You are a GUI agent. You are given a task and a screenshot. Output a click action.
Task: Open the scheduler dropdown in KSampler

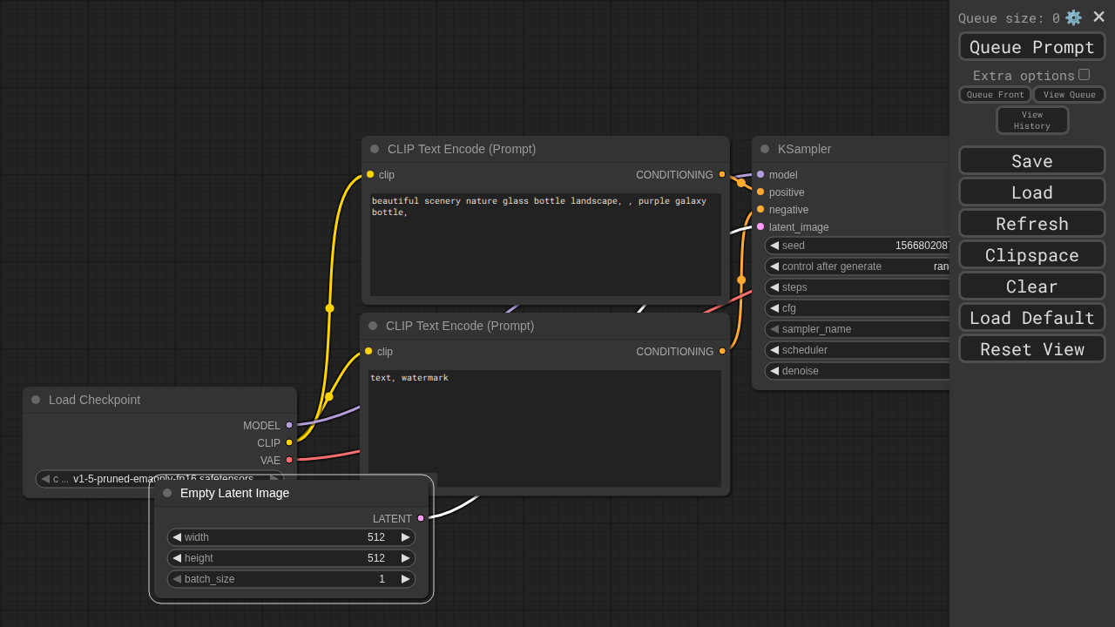(x=858, y=350)
